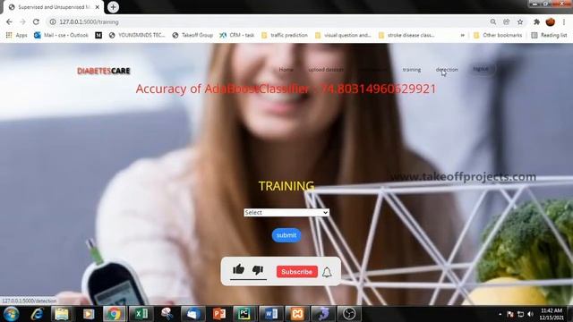Viewport: 573px width, 322px height.
Task: Show hidden system tray icons arrow
Action: [500, 314]
